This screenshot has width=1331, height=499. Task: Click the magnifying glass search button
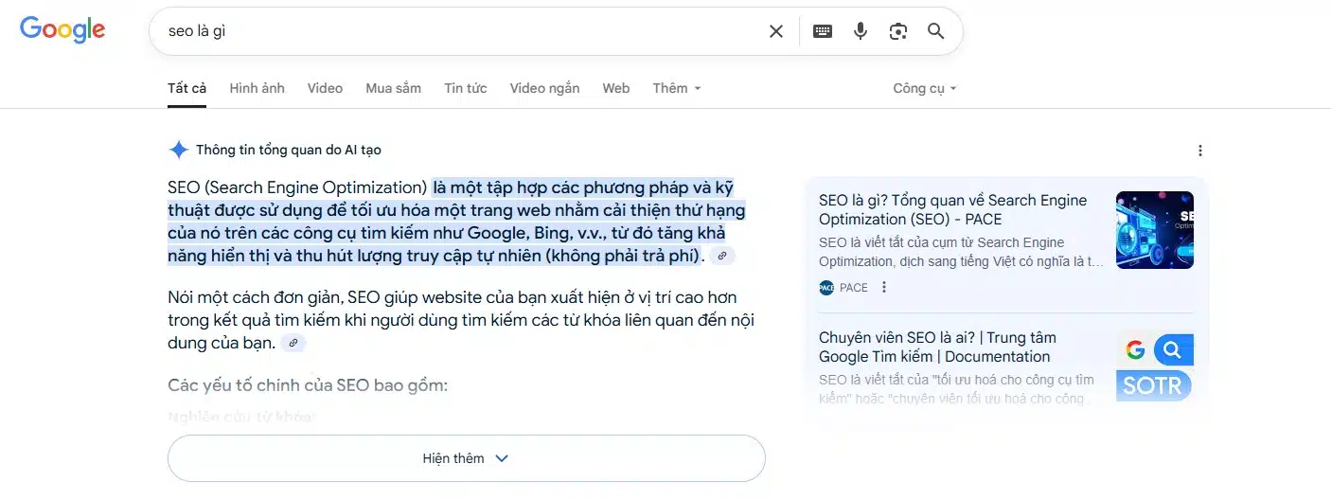[936, 31]
